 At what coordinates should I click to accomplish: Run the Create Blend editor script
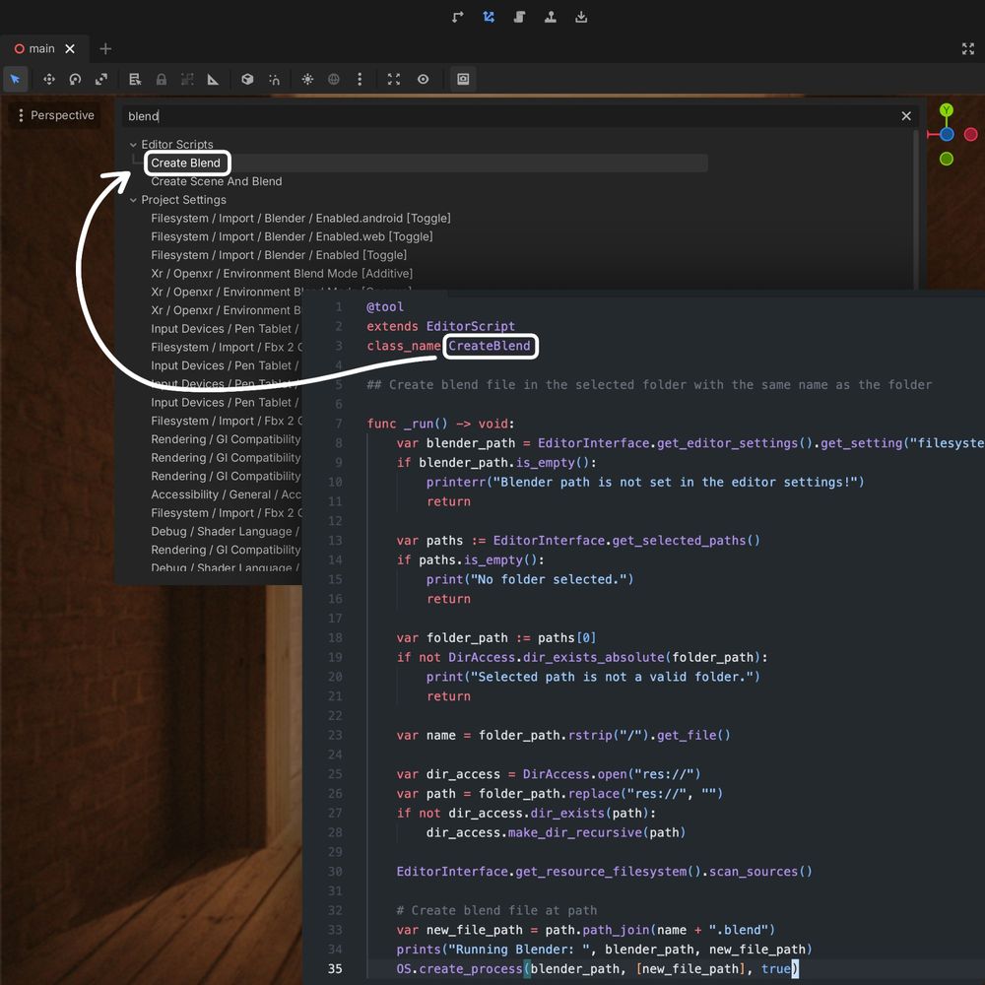186,164
